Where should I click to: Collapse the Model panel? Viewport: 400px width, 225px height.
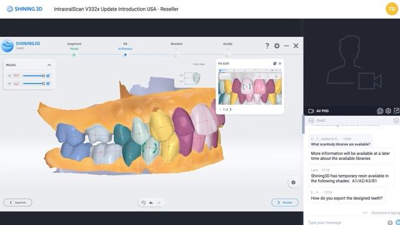(49, 65)
